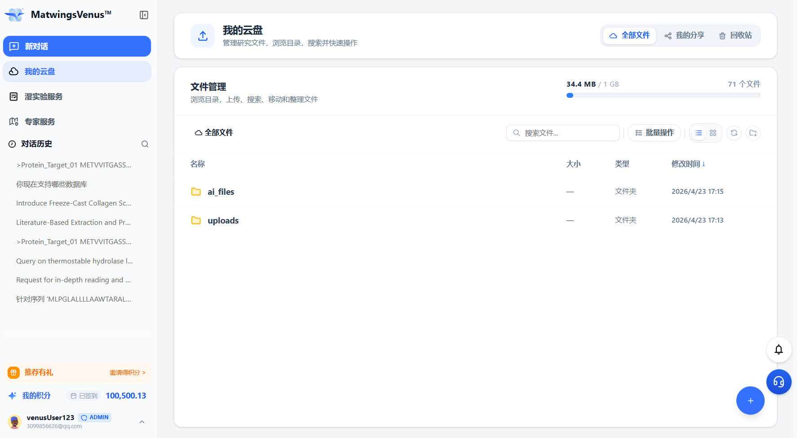Viewport: 797px width, 438px height.
Task: Click the 推荐有礼 gift icon
Action: coord(13,372)
